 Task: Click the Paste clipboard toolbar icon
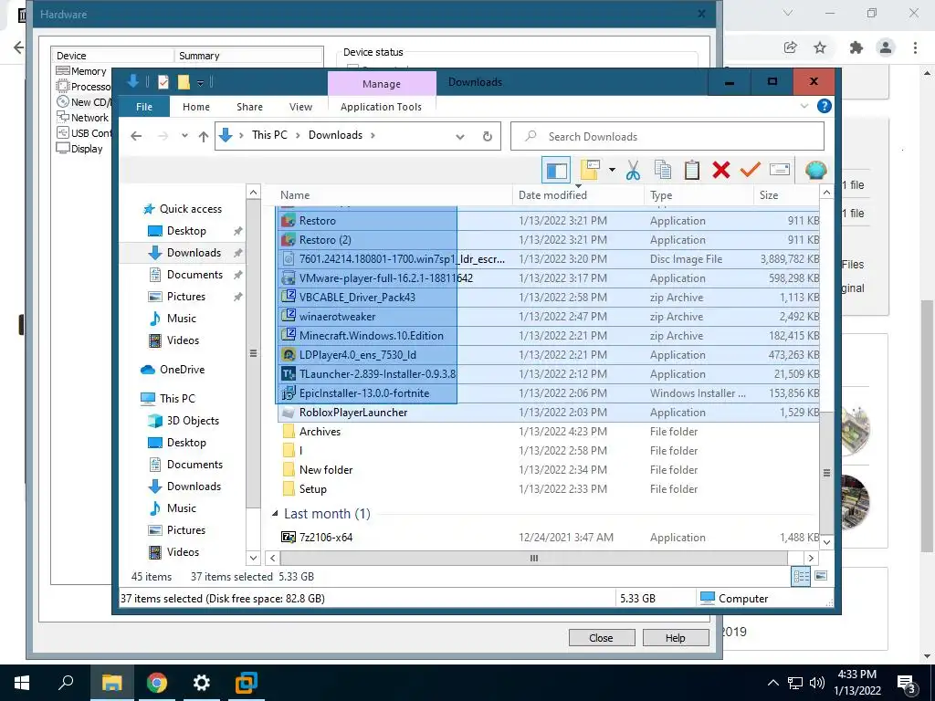coord(692,171)
